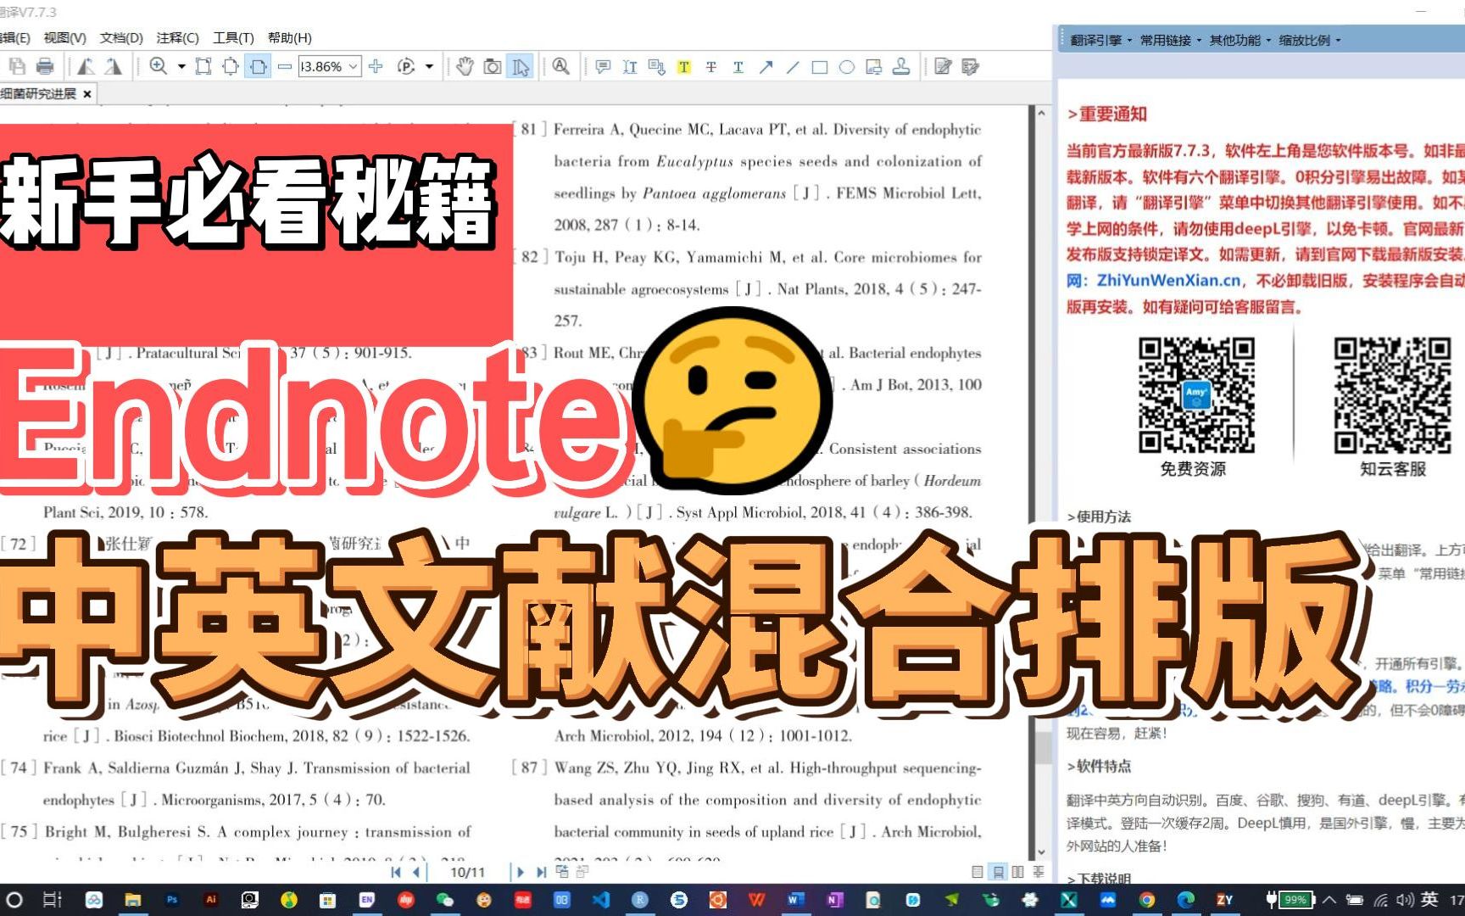Select the strikethrough text tool
The image size is (1465, 916).
(x=710, y=67)
